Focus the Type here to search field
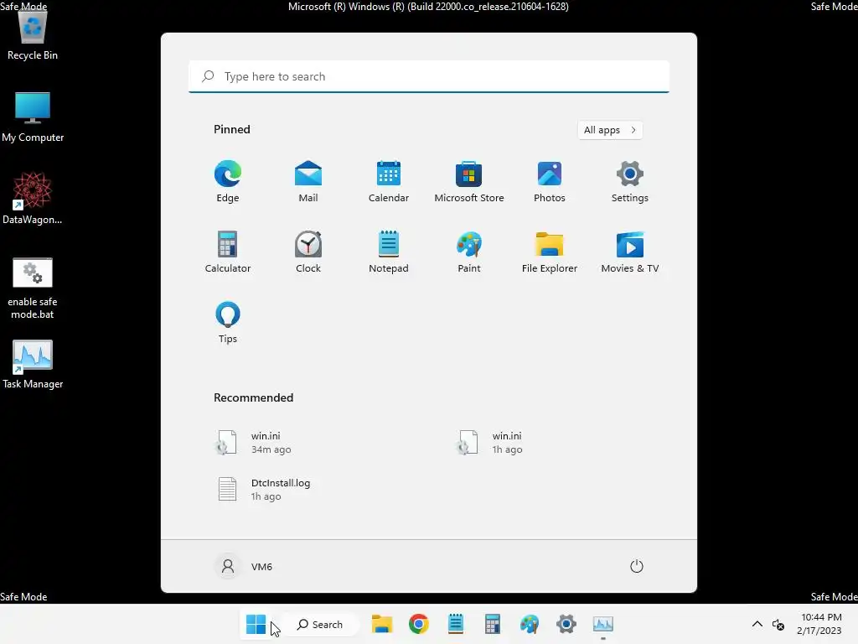Viewport: 858px width, 644px height. point(429,76)
